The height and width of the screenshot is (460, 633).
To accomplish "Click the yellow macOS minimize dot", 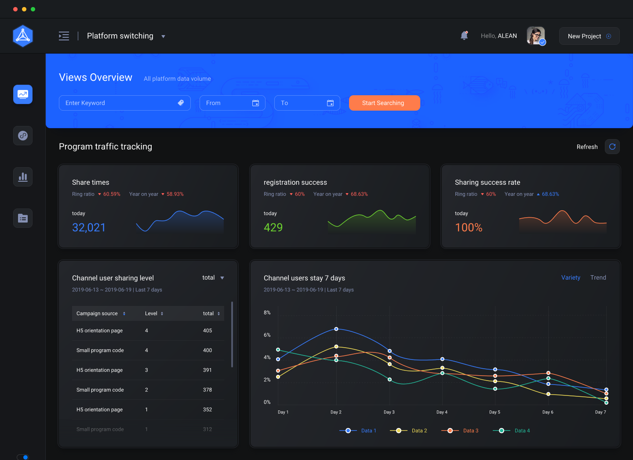I will point(24,9).
